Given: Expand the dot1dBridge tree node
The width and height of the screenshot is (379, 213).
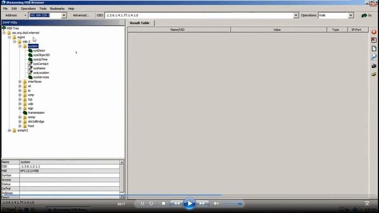Looking at the screenshot, I should coord(20,121).
